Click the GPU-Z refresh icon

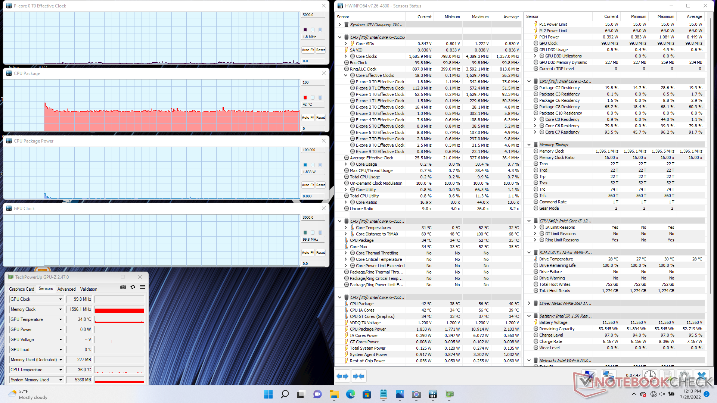pyautogui.click(x=133, y=287)
